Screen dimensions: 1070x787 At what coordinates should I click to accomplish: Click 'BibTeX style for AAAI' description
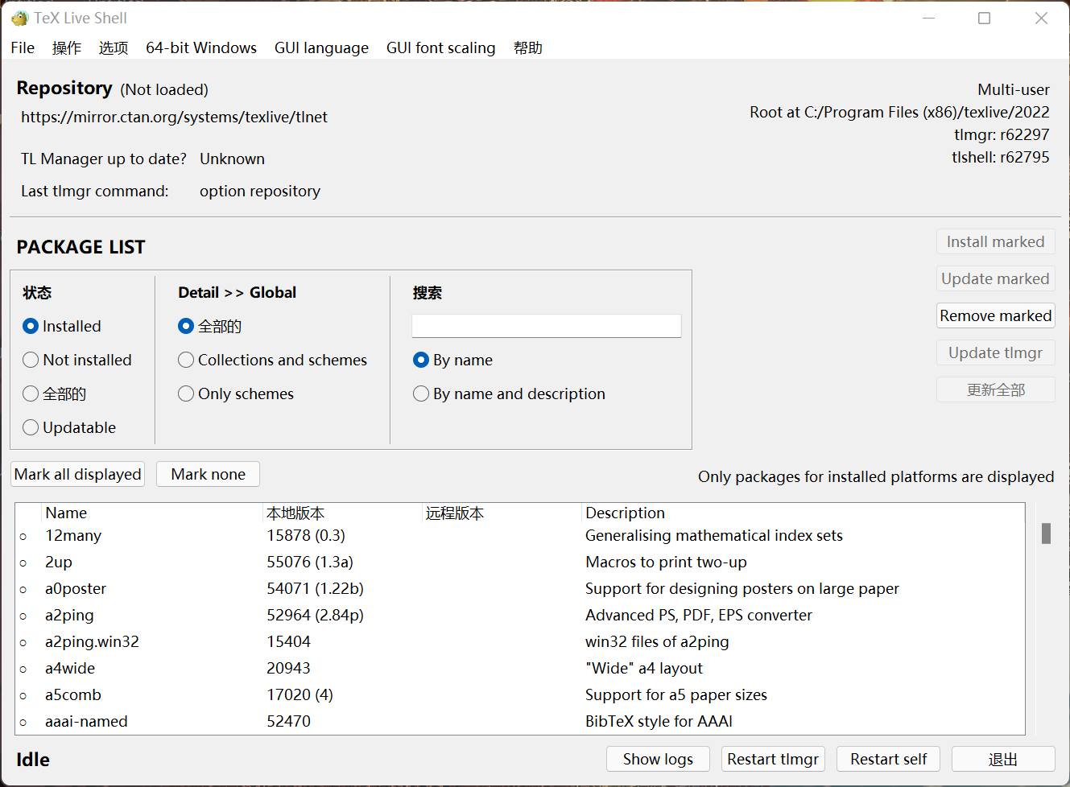tap(659, 721)
